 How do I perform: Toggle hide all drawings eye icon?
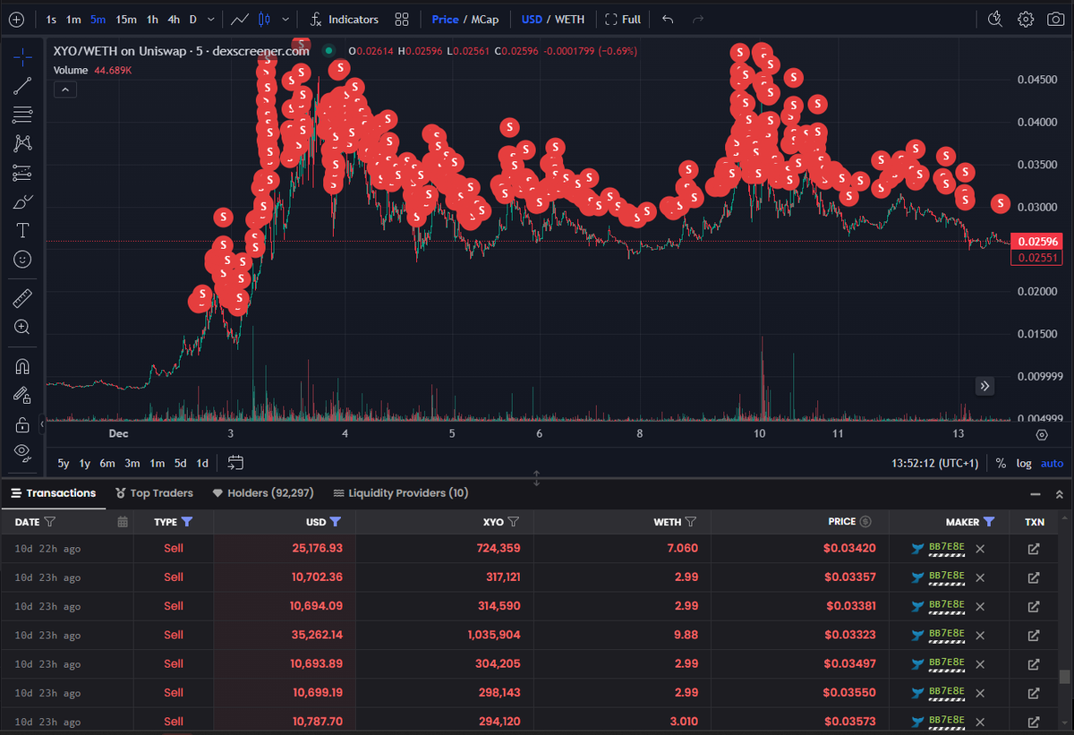23,452
